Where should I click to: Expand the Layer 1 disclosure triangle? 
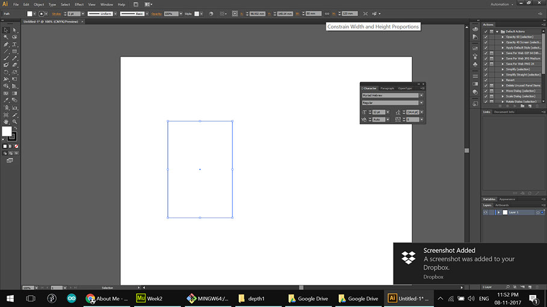click(x=499, y=213)
